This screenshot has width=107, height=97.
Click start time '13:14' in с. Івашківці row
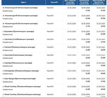(88, 58)
